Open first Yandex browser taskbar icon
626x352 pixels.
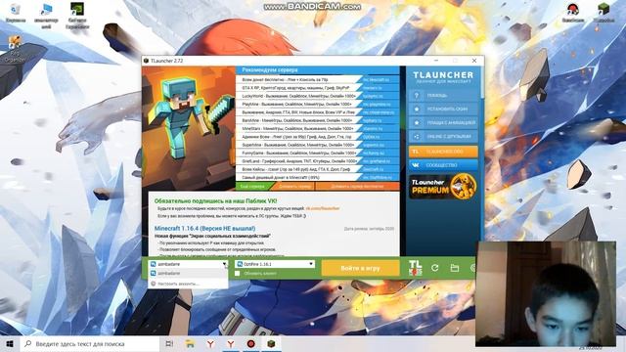210,343
